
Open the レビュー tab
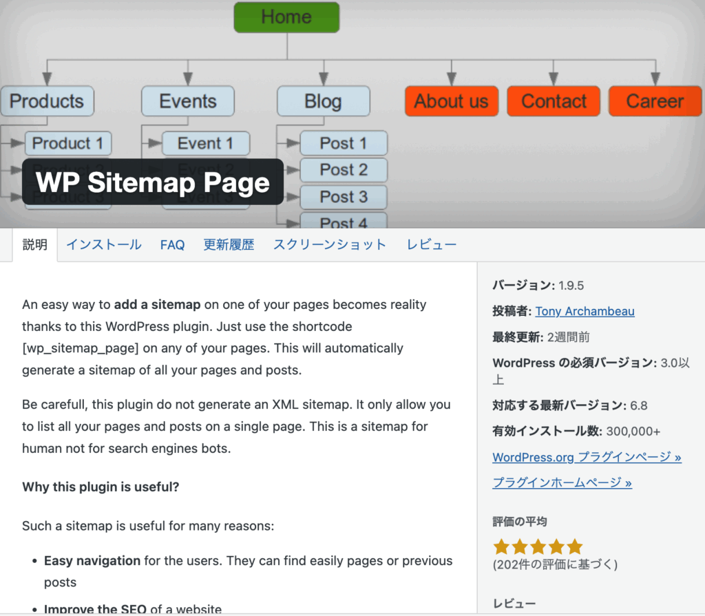coord(432,244)
